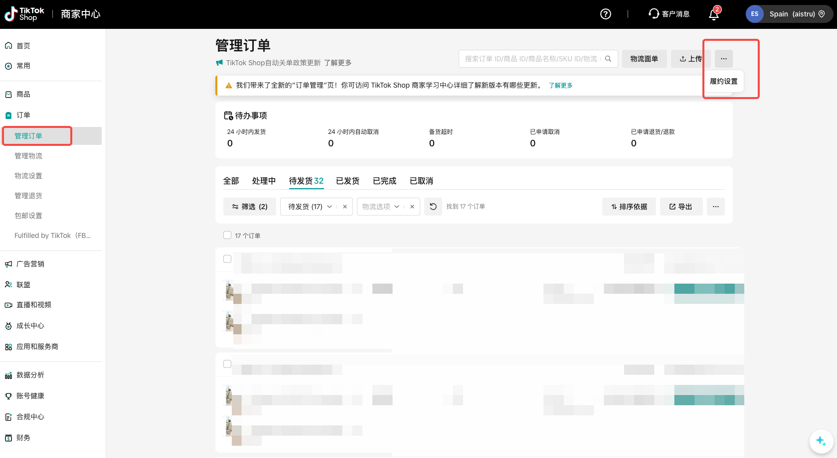Screen dimensions: 837x458
Task: Select all 17 orders checkbox
Action: click(227, 235)
